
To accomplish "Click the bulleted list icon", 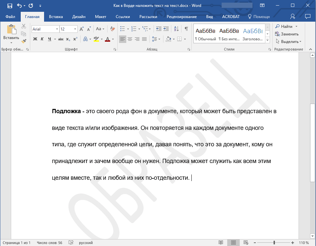I will pos(123,29).
